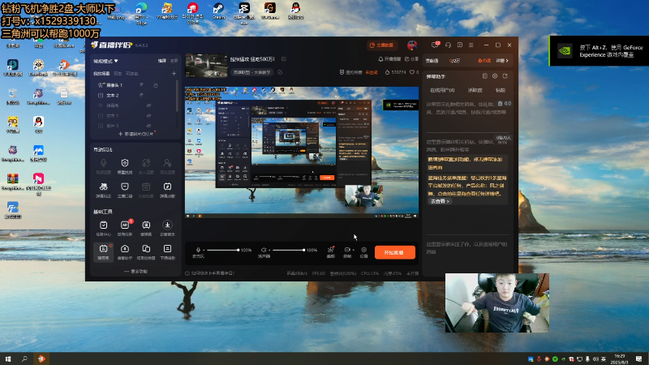Open the Windows Start menu
Viewport: 649px width, 365px height.
pos(8,359)
